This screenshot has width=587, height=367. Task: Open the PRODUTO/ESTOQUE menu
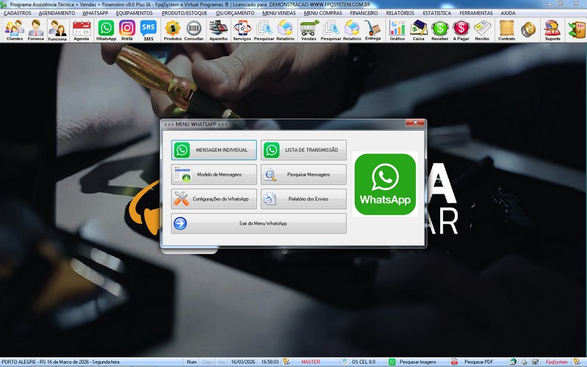(x=184, y=13)
